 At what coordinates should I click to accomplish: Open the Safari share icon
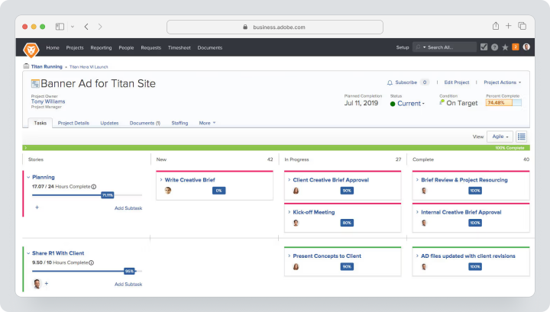[x=496, y=26]
